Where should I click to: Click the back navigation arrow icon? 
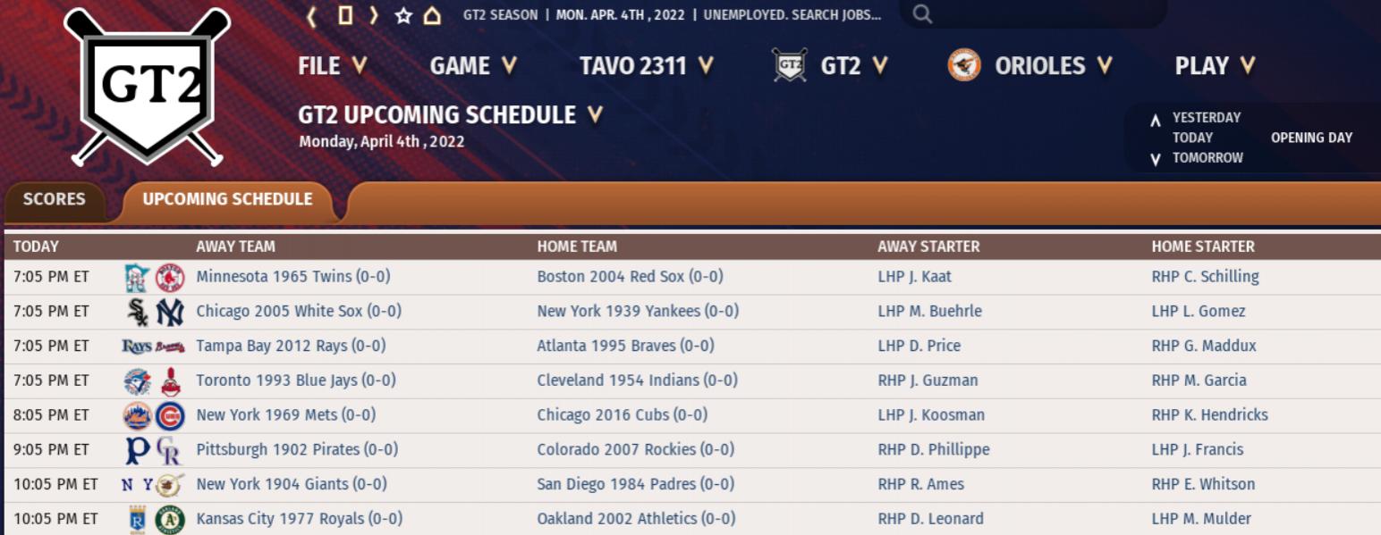(x=312, y=16)
